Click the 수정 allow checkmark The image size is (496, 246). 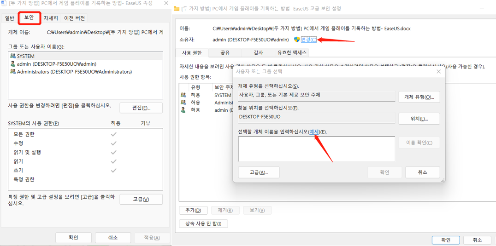click(x=114, y=143)
